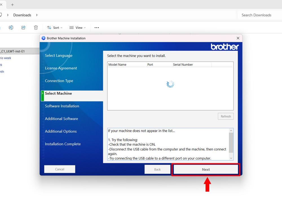
Task: Select the Software Installation step
Action: (x=62, y=106)
